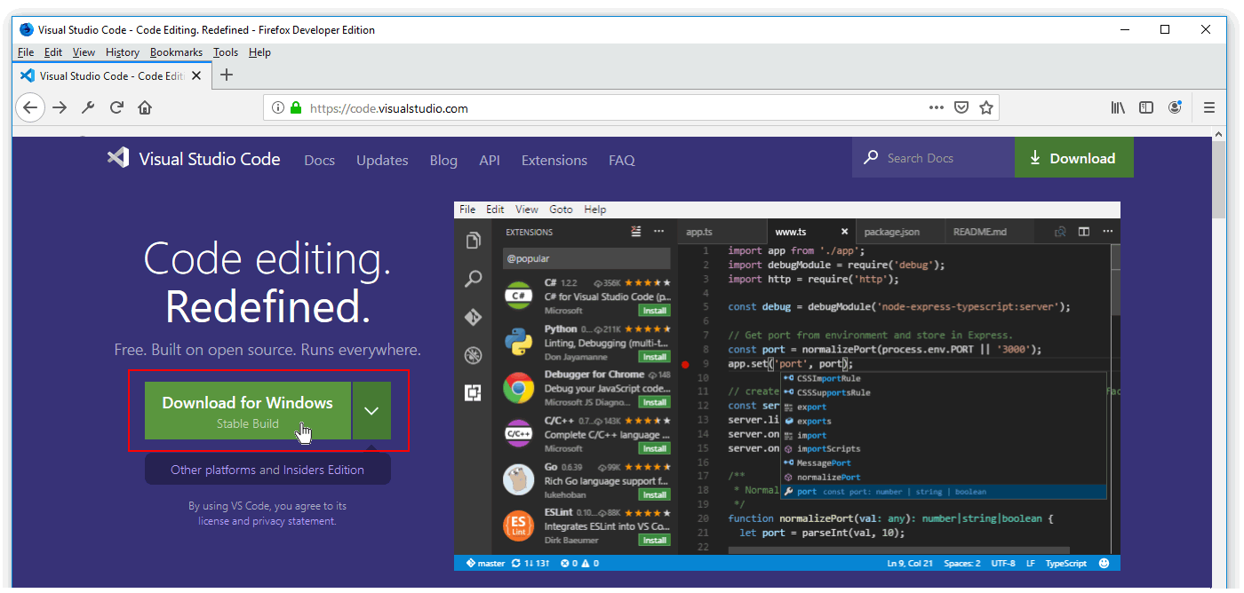Image resolution: width=1244 pixels, height=593 pixels.
Task: Open the Firefox hamburger menu
Action: point(1208,108)
